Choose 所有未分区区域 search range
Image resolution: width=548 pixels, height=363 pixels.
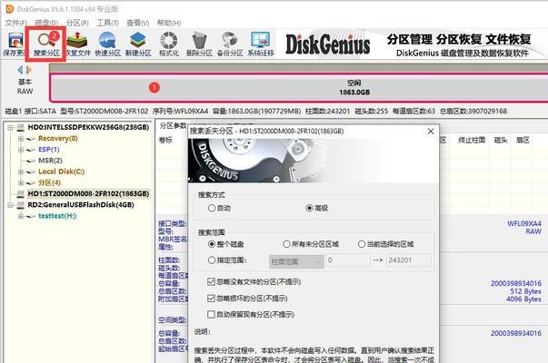click(x=286, y=244)
